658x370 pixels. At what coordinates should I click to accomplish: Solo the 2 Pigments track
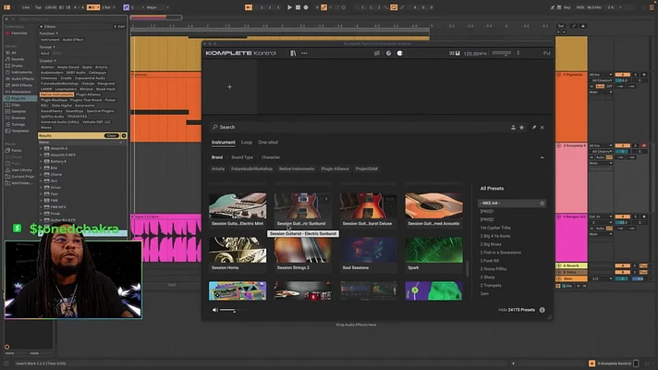(635, 75)
